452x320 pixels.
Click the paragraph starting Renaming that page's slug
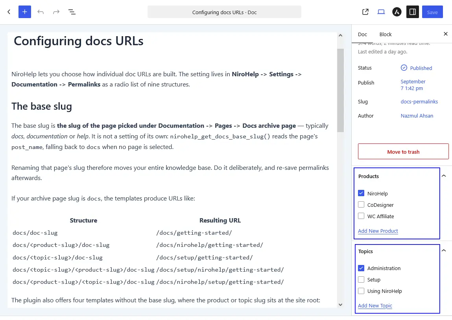(x=170, y=173)
